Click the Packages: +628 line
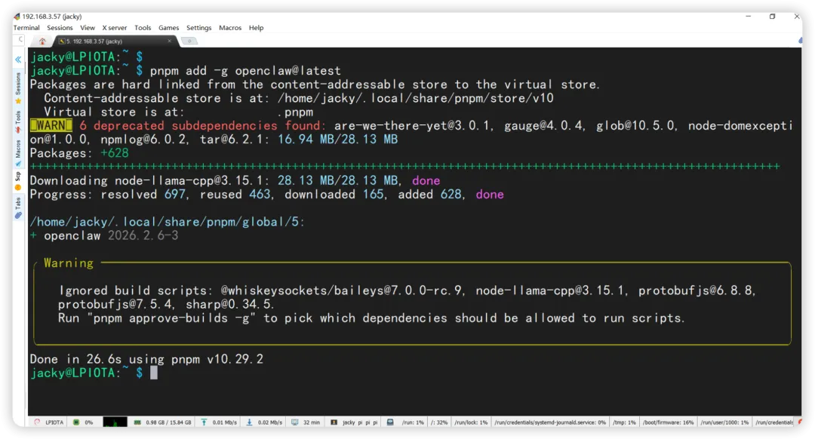This screenshot has height=439, width=815. click(79, 152)
